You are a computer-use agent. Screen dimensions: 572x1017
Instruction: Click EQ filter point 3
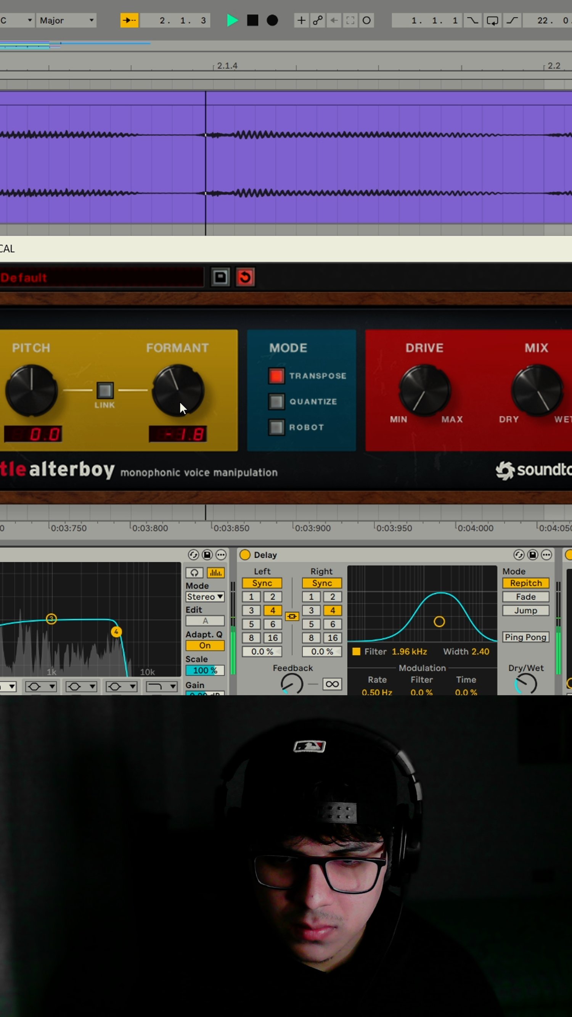tap(51, 619)
